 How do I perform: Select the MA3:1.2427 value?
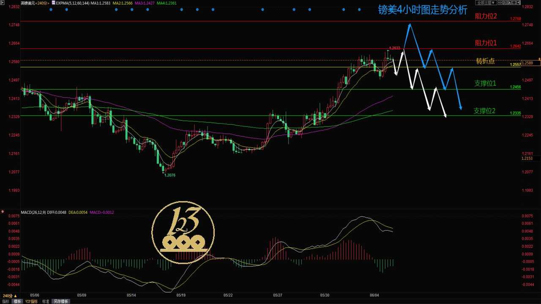click(145, 3)
